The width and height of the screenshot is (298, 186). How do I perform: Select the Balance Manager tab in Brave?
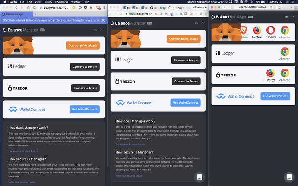(x=16, y=14)
